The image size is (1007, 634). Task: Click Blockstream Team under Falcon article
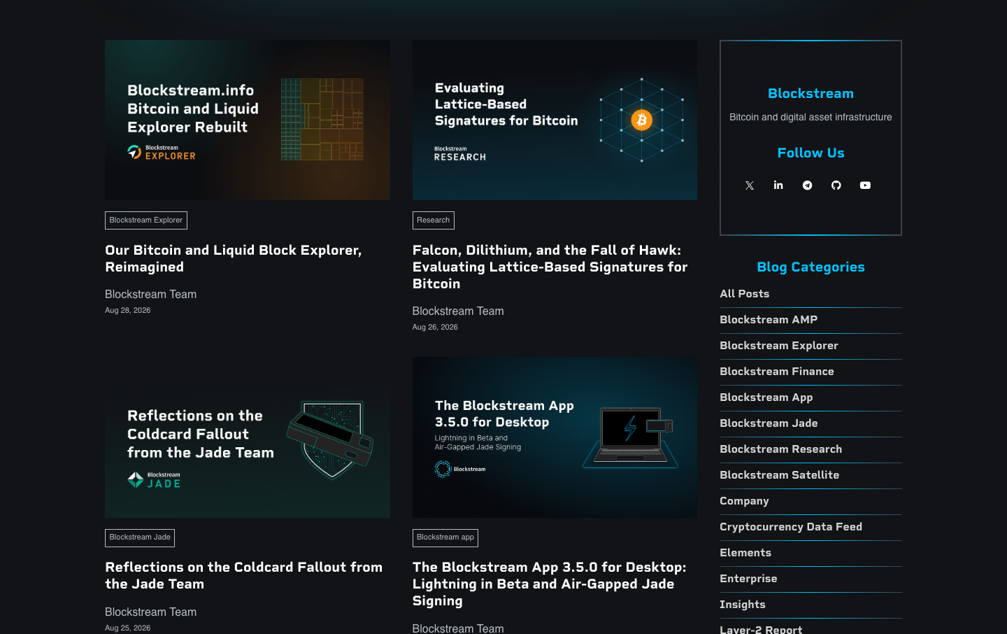(x=458, y=311)
